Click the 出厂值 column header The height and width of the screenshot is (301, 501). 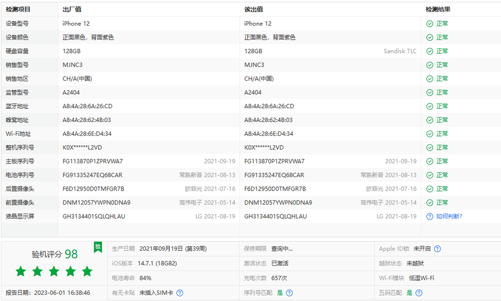point(72,9)
